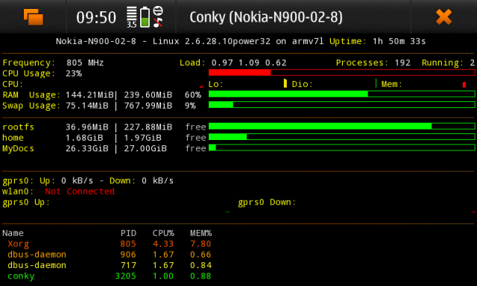This screenshot has height=286, width=477.
Task: Select the 'Uptime:' label
Action: [348, 41]
